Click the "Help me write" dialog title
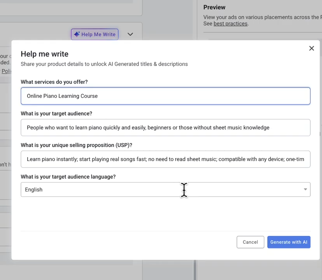This screenshot has width=322, height=280. tap(44, 54)
